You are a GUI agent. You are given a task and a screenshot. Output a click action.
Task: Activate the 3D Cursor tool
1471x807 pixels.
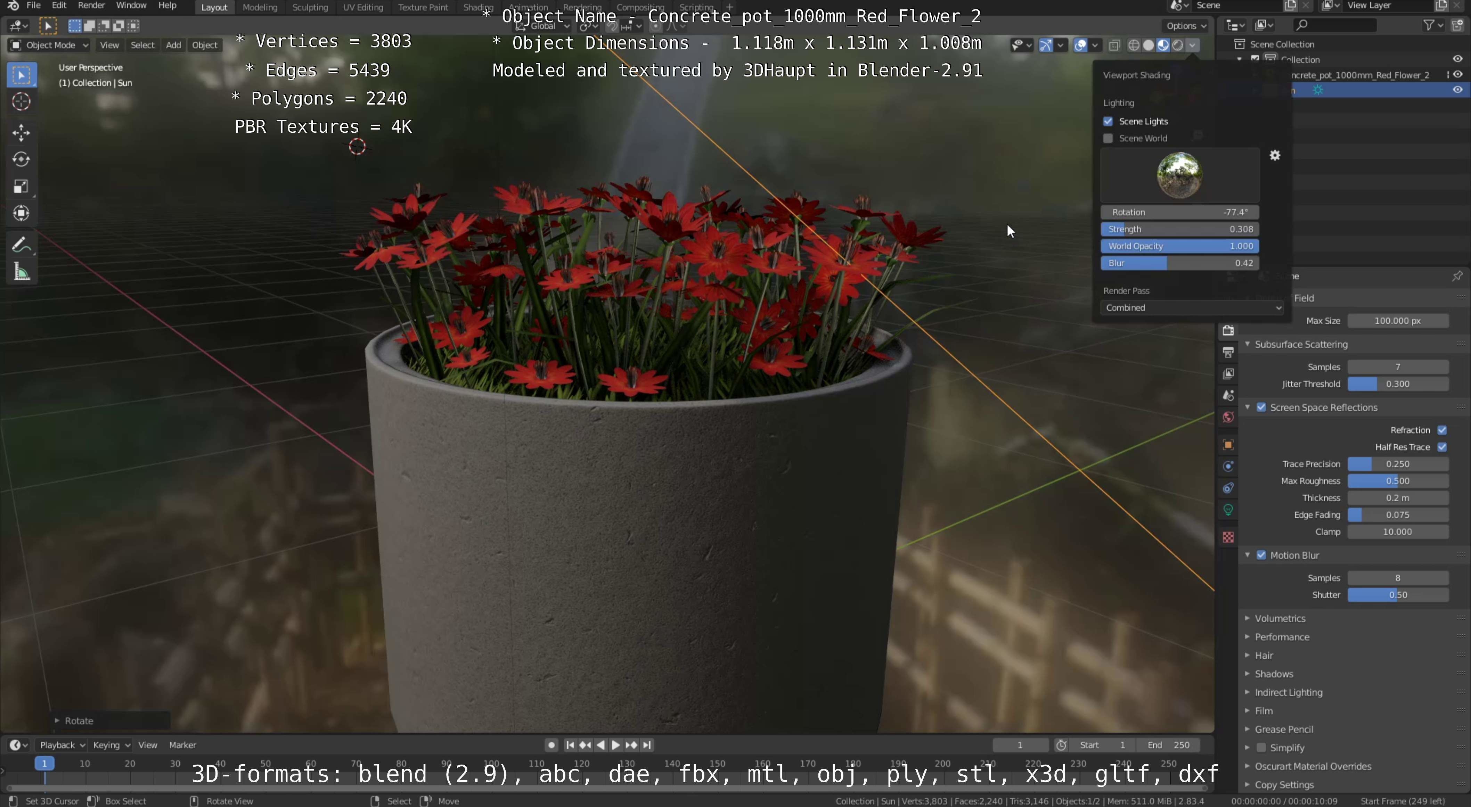(x=22, y=101)
